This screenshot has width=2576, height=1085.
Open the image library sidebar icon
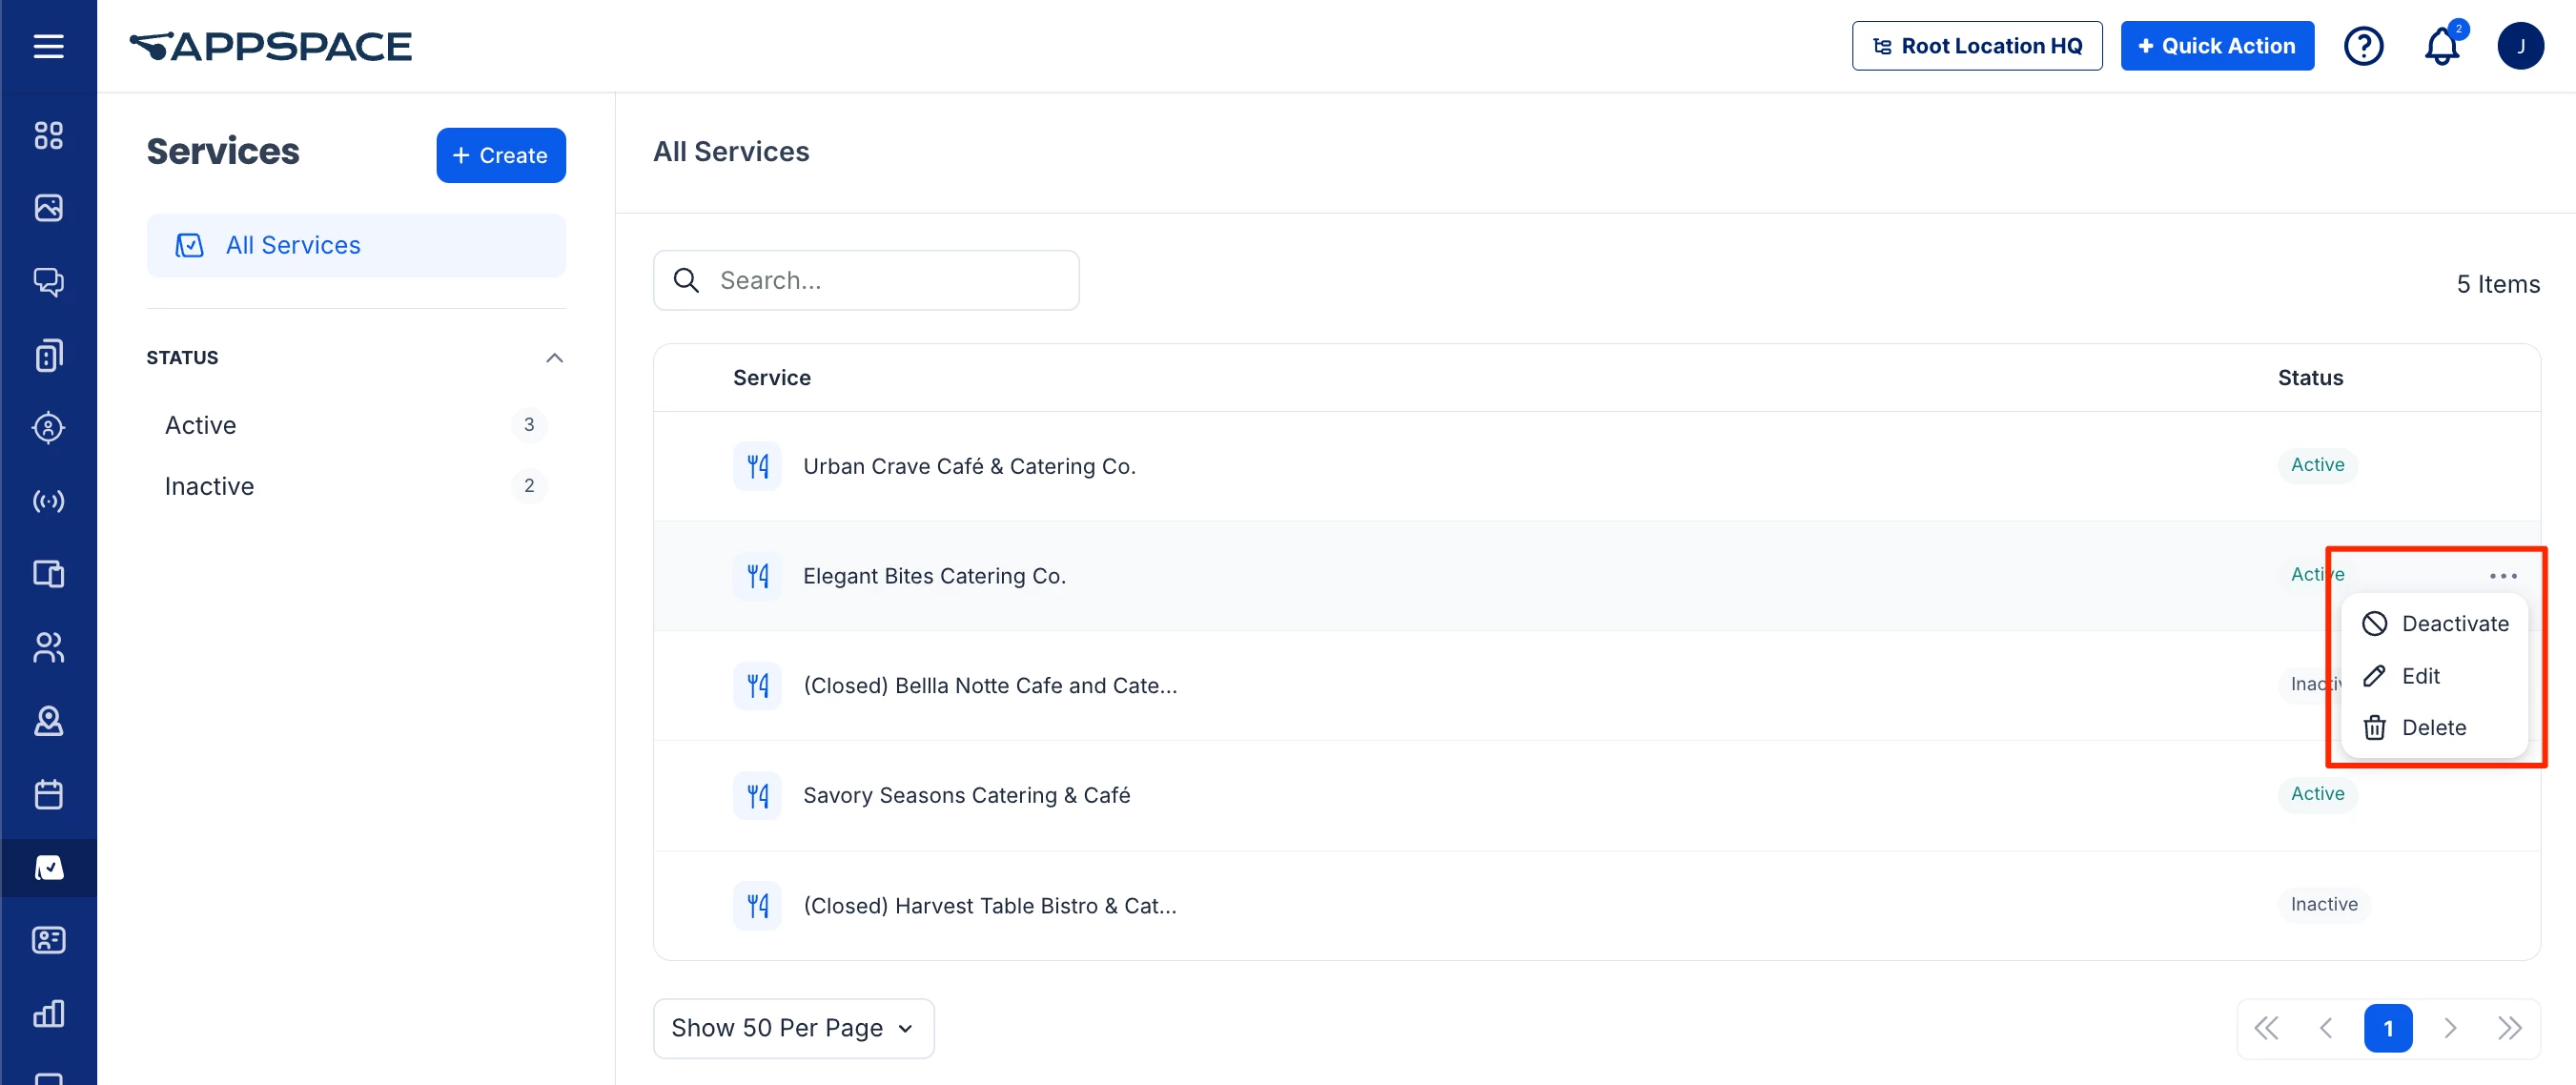(x=48, y=208)
